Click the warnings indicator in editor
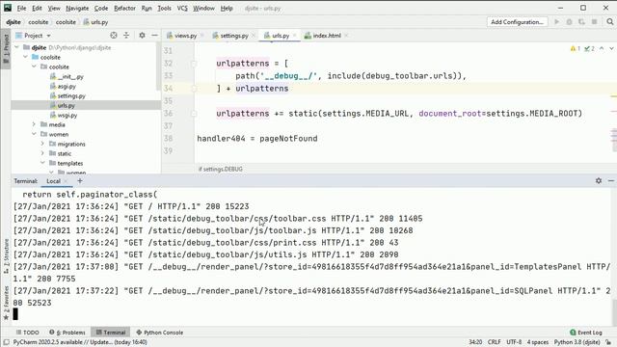This screenshot has height=347, width=617. [x=576, y=48]
